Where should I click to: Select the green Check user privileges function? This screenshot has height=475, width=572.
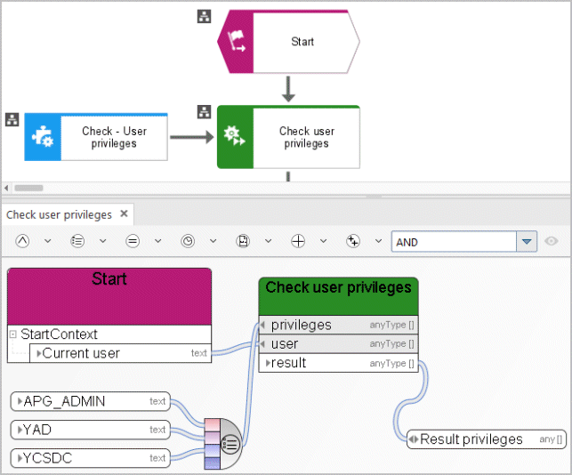point(288,137)
